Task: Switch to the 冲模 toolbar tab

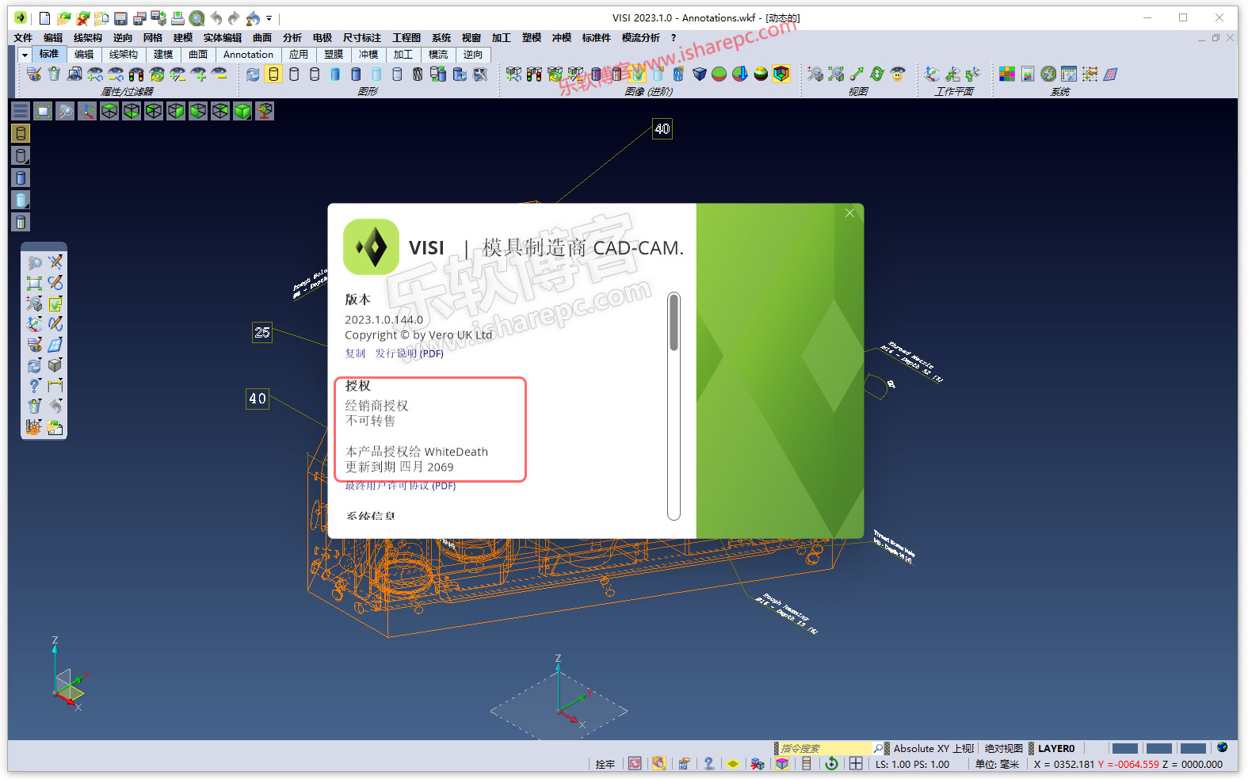Action: click(x=368, y=55)
